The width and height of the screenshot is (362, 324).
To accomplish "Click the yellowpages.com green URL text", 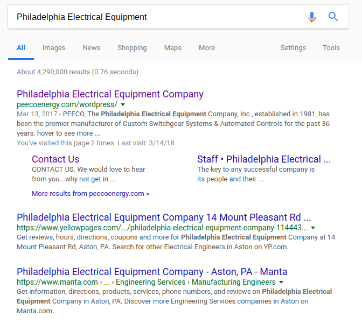I will pos(162,228).
